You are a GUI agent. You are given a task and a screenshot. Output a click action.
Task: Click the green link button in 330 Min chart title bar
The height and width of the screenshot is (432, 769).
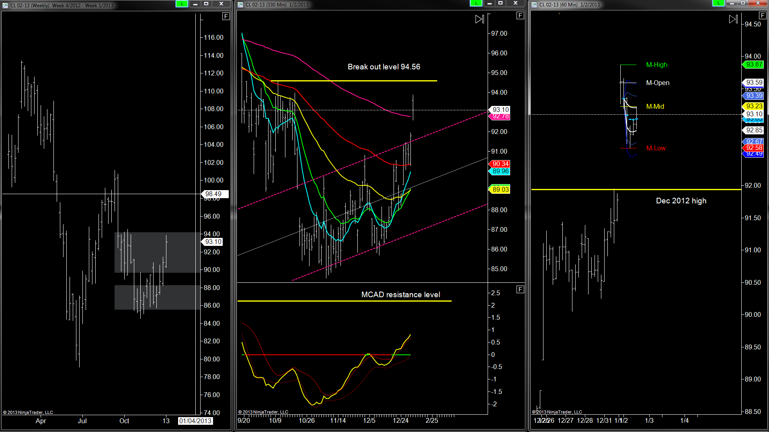click(x=476, y=3)
